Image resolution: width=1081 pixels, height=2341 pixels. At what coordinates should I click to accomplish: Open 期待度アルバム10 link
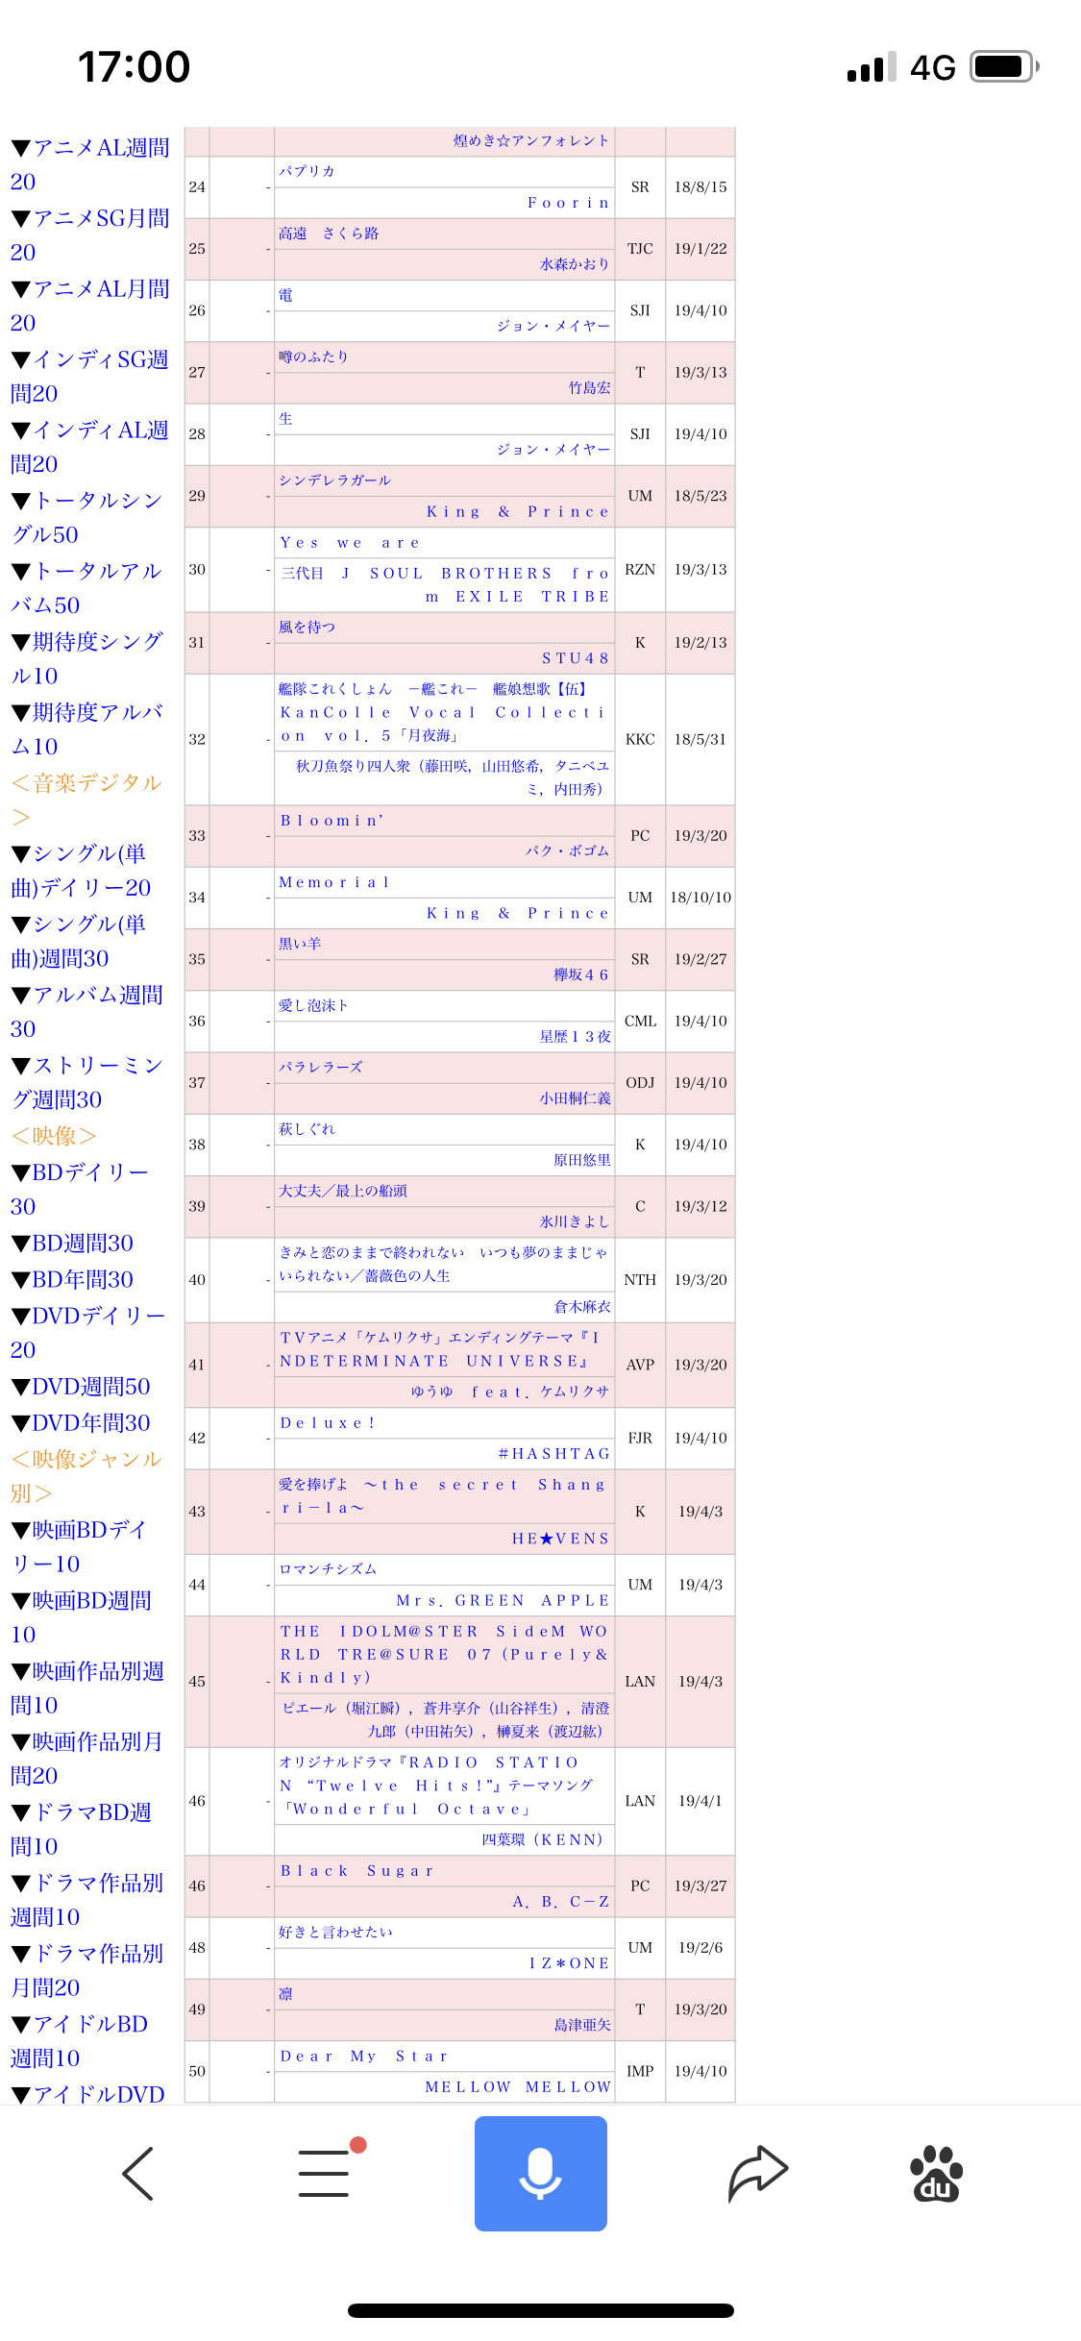[86, 729]
